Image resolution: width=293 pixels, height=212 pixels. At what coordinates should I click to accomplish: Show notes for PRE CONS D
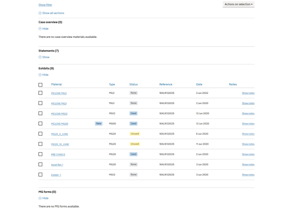(x=248, y=154)
